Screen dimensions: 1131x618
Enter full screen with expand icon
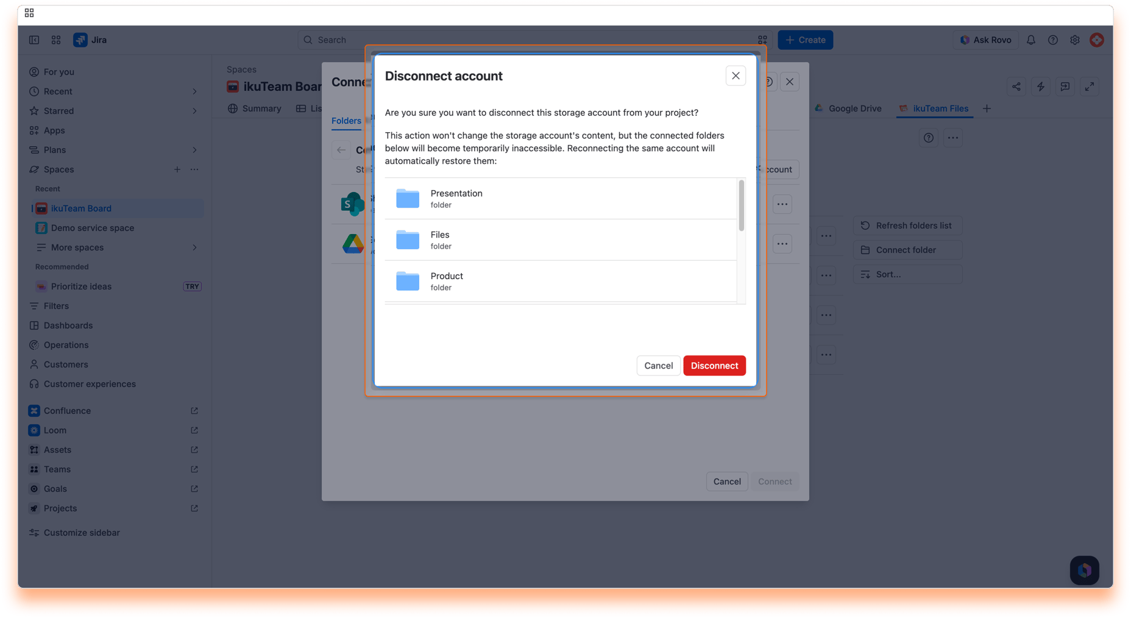(x=1089, y=87)
